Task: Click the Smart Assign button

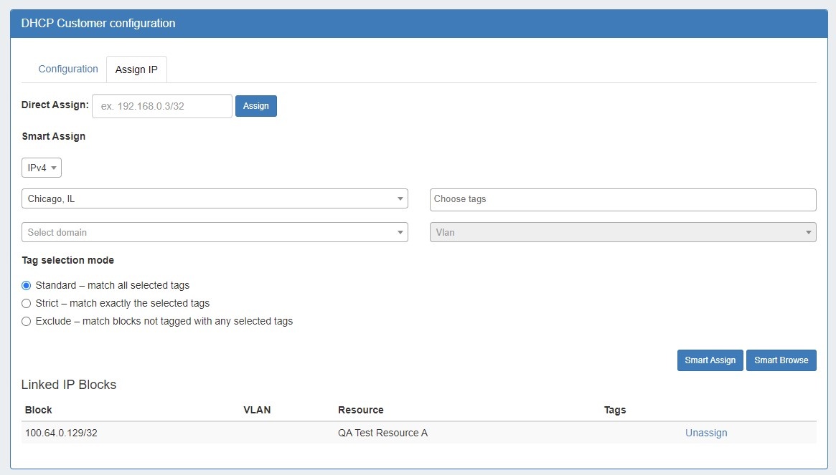Action: pos(710,360)
